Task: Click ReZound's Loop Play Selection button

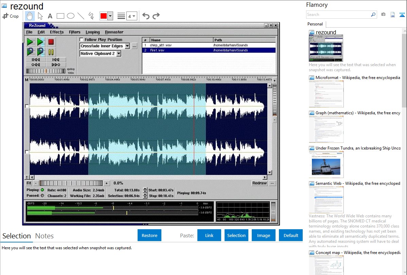Action: pyautogui.click(x=40, y=52)
